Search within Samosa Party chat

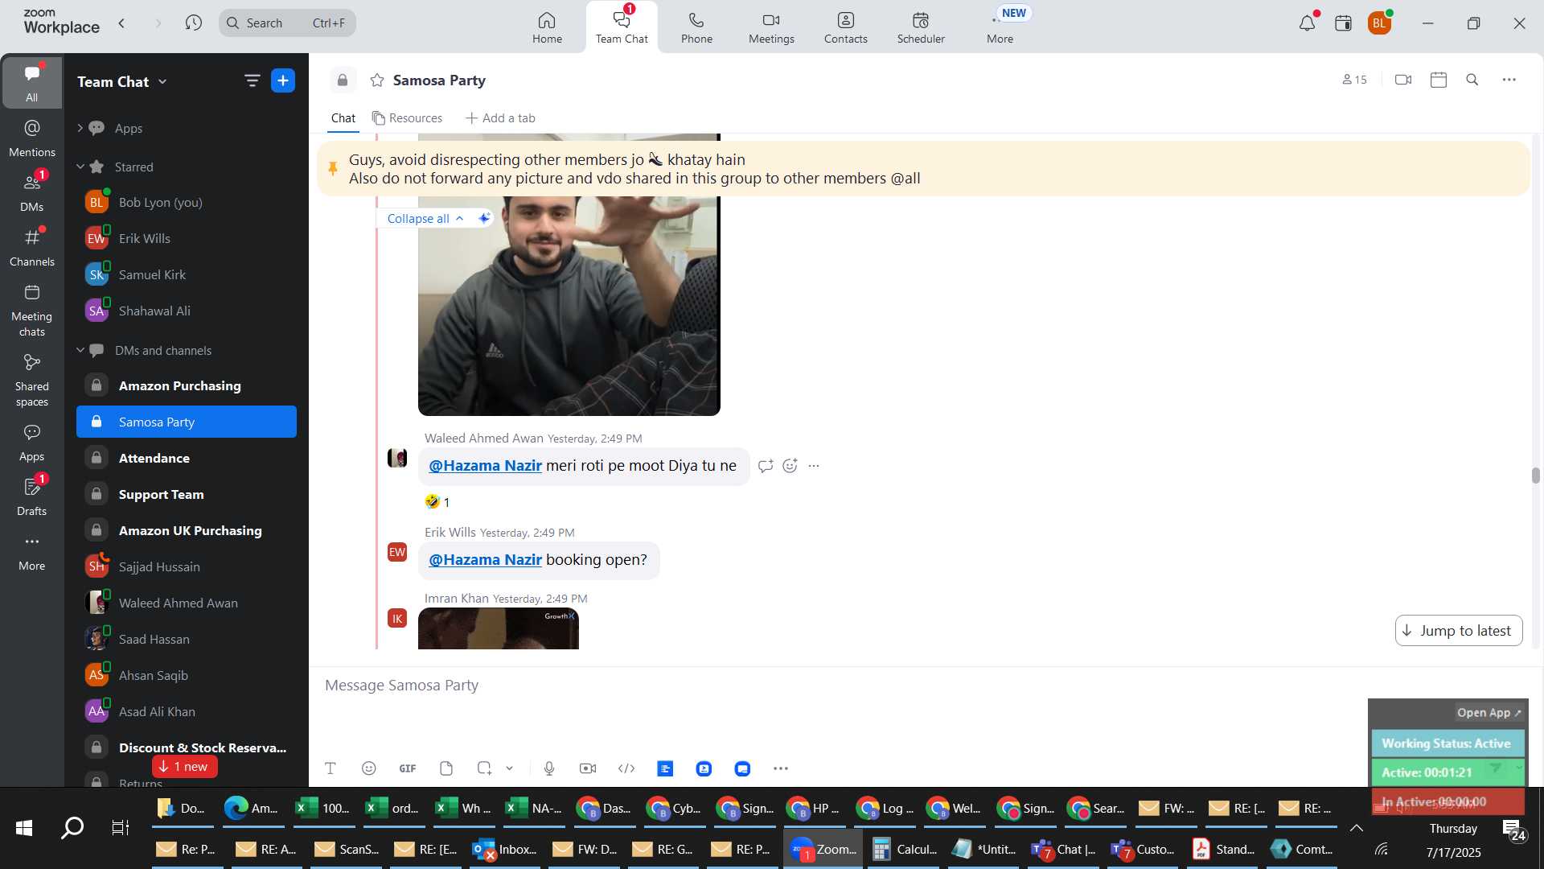tap(1472, 80)
